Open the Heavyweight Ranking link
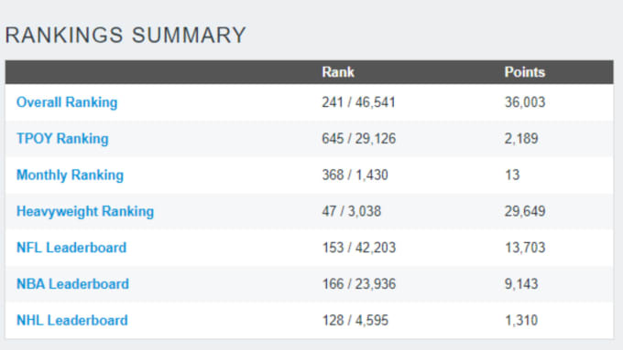Image resolution: width=623 pixels, height=350 pixels. click(85, 211)
